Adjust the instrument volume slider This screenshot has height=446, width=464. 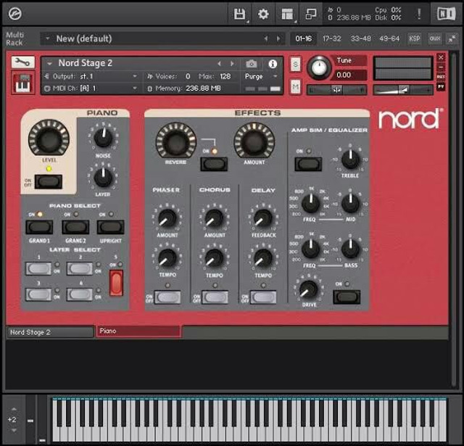[403, 90]
